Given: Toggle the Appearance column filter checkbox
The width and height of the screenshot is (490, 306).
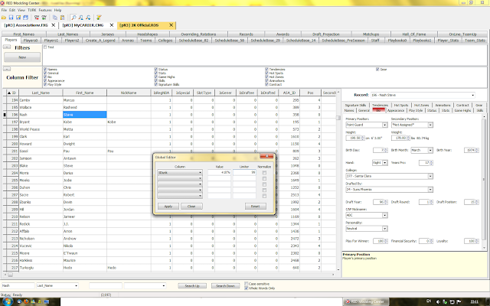Looking at the screenshot, I should click(45, 80).
